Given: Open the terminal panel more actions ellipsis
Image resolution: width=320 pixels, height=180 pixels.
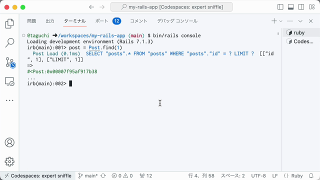Looking at the screenshot, I should click(290, 21).
